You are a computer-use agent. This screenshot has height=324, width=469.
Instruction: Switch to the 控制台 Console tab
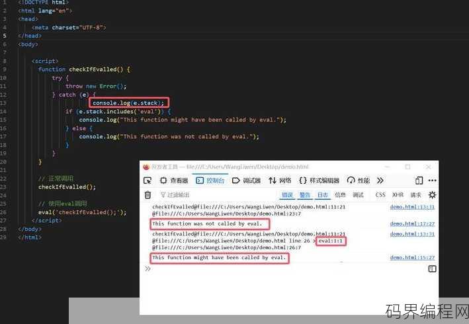click(x=210, y=181)
